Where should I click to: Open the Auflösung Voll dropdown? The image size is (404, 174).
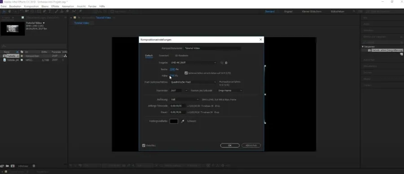click(x=185, y=100)
